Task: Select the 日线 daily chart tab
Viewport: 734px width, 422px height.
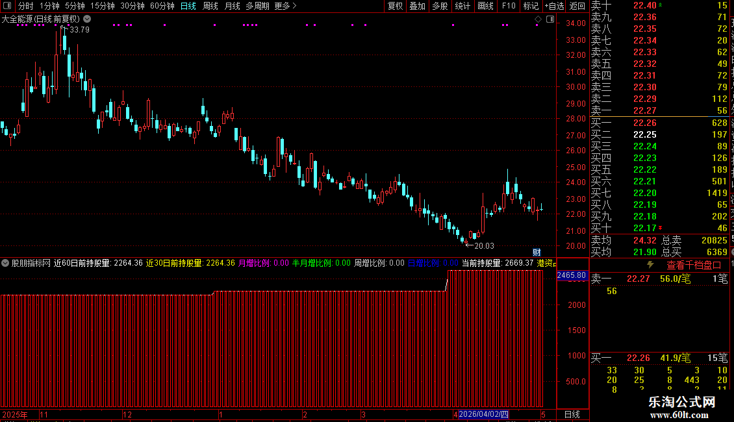Action: (x=188, y=6)
